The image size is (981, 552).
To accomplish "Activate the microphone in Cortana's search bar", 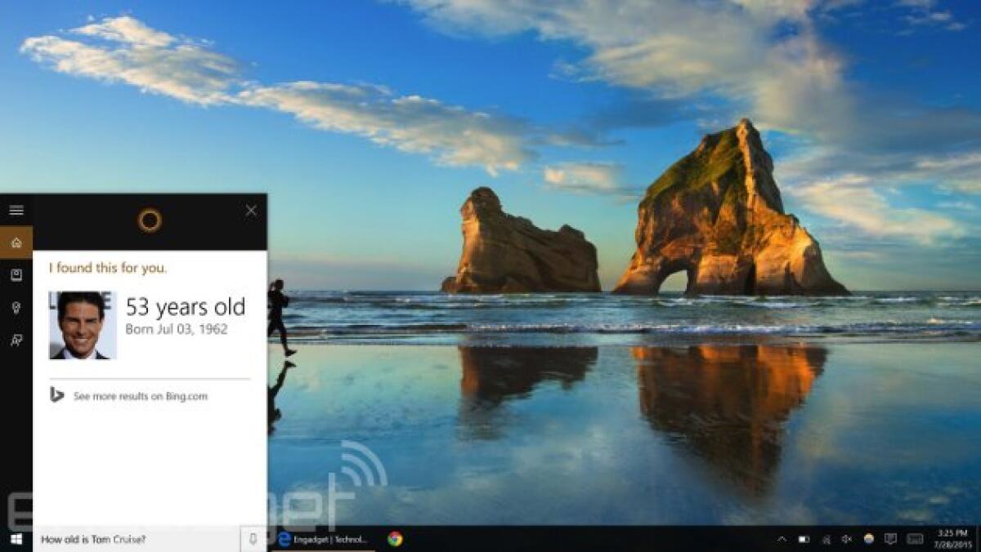I will pyautogui.click(x=253, y=540).
